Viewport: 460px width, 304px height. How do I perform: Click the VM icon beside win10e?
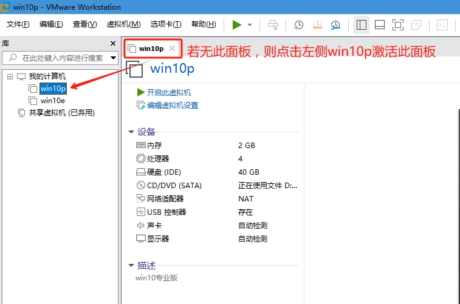pyautogui.click(x=33, y=101)
